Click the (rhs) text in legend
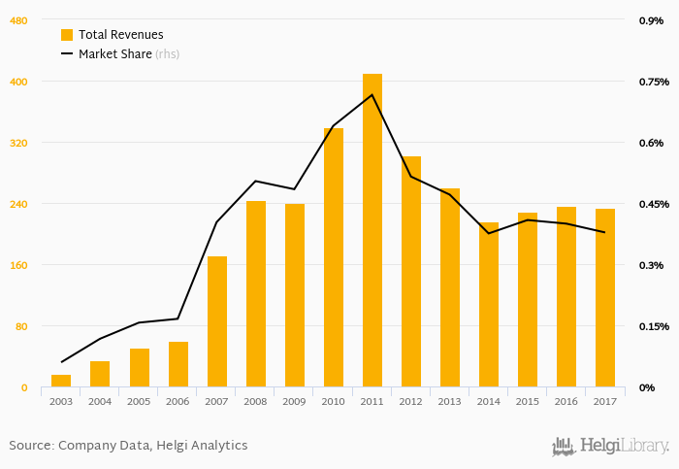 [x=167, y=54]
